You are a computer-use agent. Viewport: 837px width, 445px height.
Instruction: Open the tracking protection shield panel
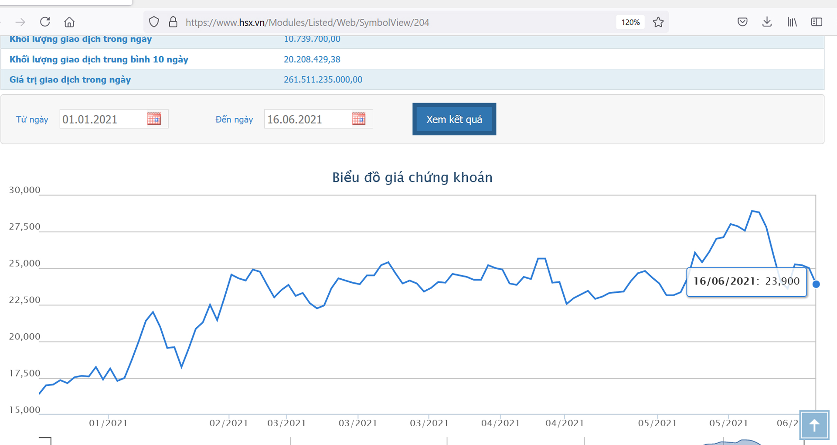[x=154, y=22]
